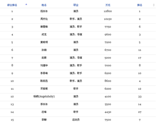Image resolution: width=159 pixels, height=124 pixels.
Task: Click the ascending arrow beside 综合排名
Action: [26, 4]
